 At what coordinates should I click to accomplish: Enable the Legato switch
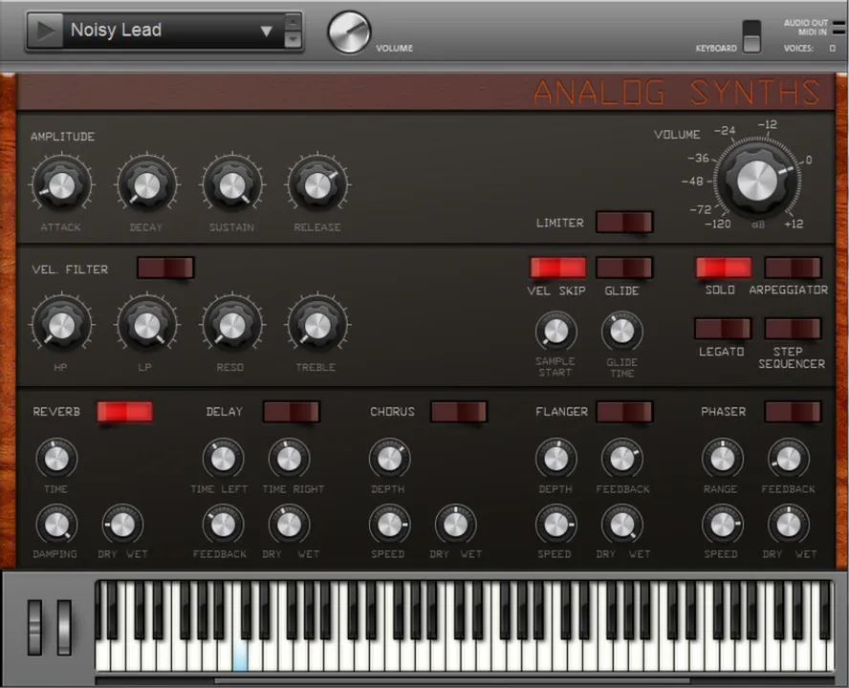[723, 328]
